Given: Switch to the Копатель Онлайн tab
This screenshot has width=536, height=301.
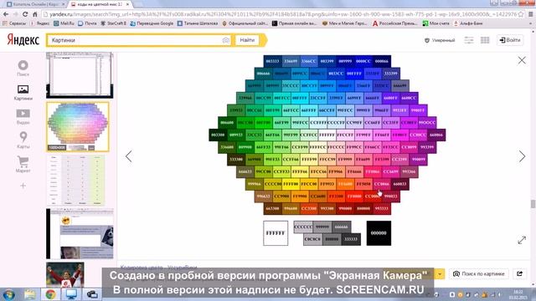Looking at the screenshot, I should click(36, 4).
